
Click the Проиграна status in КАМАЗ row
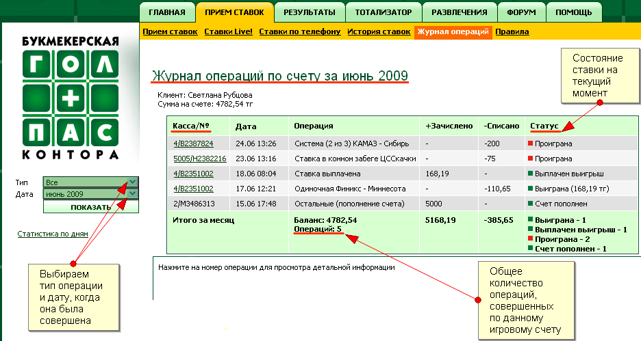[553, 144]
